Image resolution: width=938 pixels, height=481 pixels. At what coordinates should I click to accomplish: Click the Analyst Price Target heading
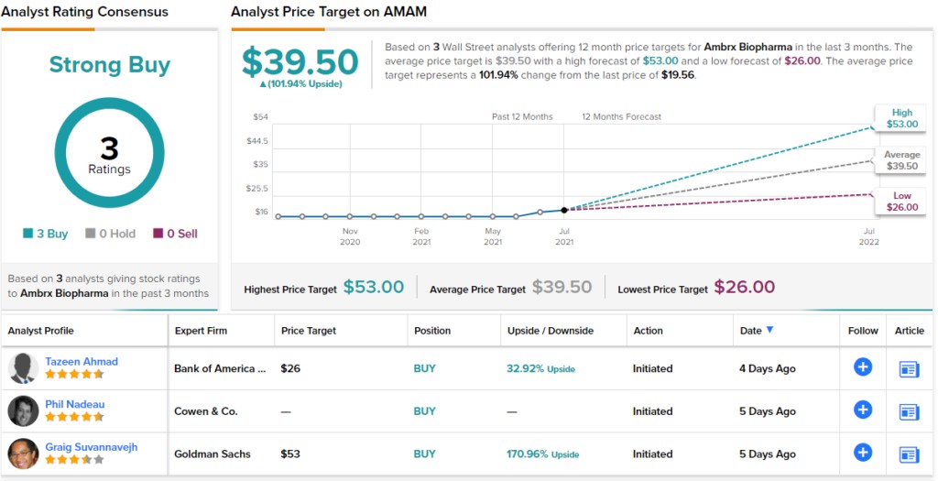pyautogui.click(x=329, y=12)
